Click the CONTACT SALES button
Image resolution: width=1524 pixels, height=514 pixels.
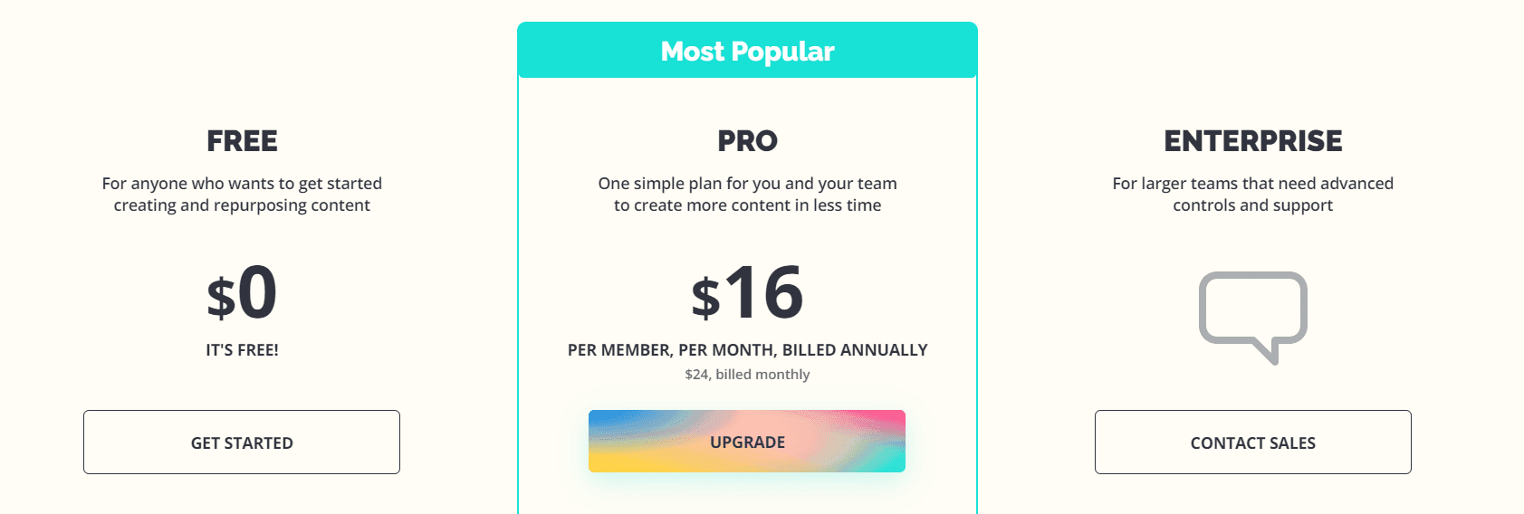[1253, 442]
